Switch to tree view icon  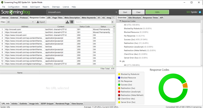point(67,22)
